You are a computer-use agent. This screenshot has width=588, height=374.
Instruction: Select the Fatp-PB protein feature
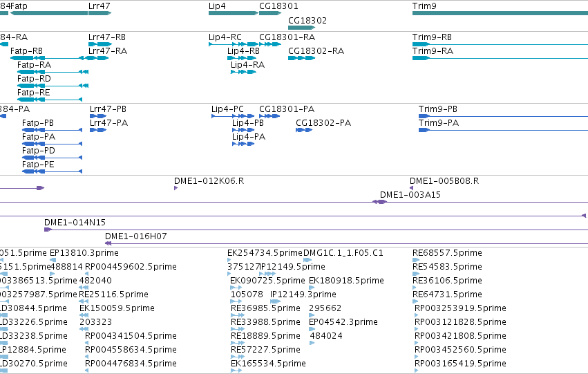point(52,130)
